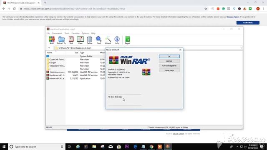
Task: Open License in About dialog
Action: pyautogui.click(x=169, y=61)
